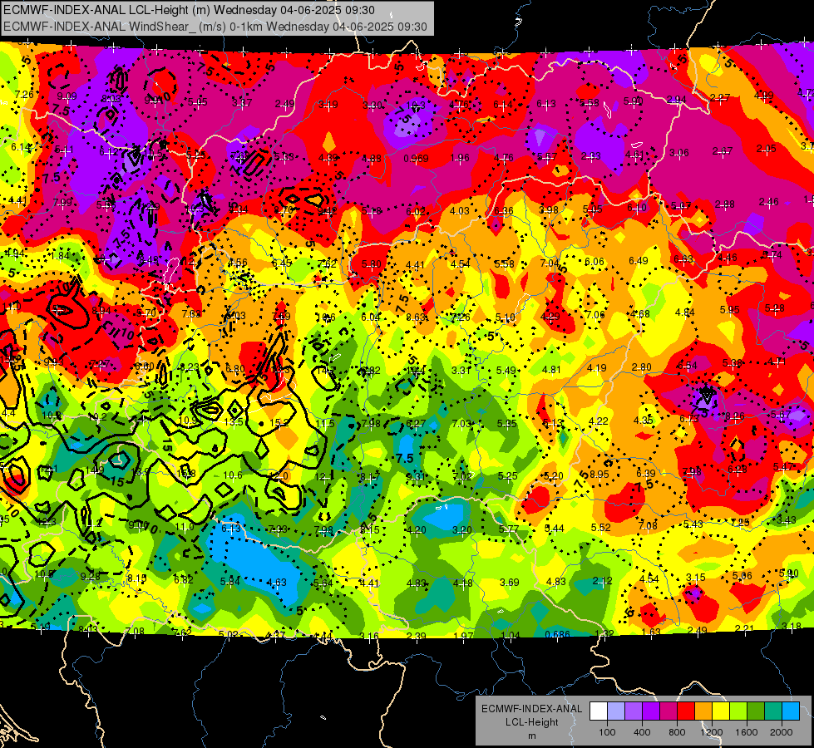
Task: Click the grid point value '2.80'
Action: pos(642,367)
